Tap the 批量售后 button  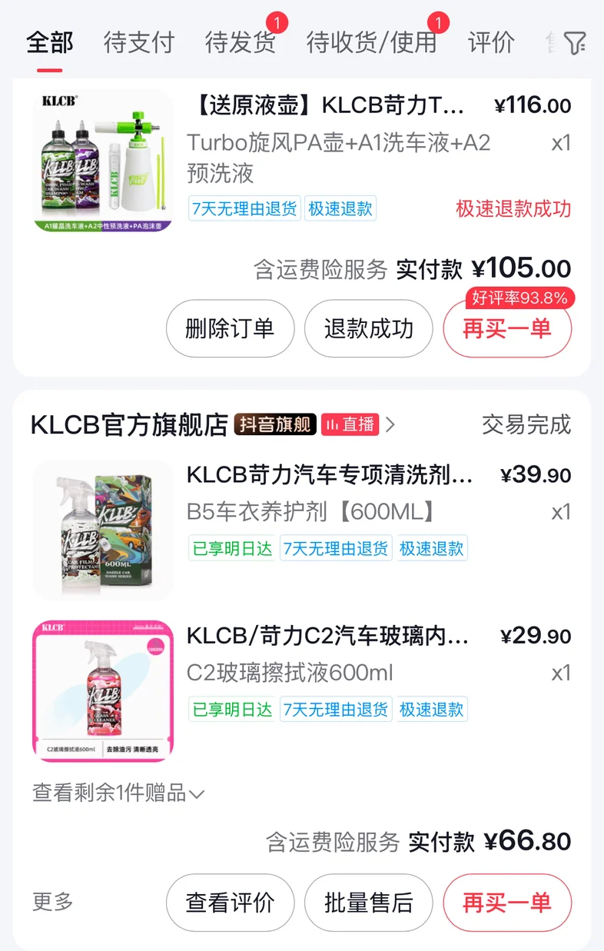[369, 903]
